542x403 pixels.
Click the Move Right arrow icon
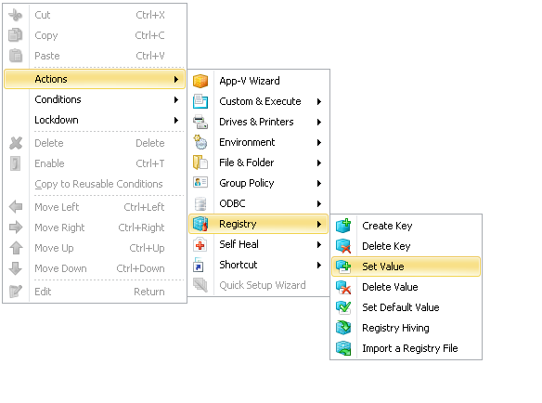[16, 227]
